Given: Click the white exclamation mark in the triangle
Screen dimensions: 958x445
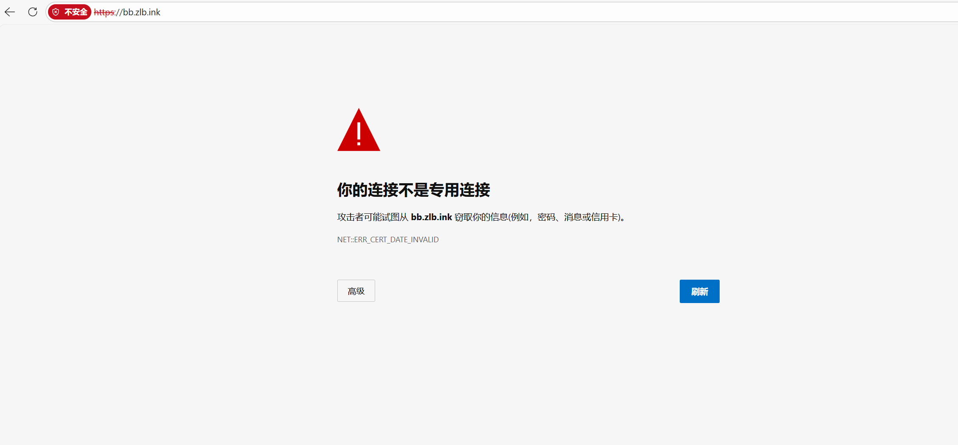Looking at the screenshot, I should tap(359, 134).
